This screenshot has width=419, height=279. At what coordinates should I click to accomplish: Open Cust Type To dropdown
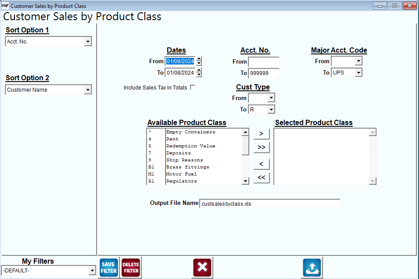pos(271,109)
